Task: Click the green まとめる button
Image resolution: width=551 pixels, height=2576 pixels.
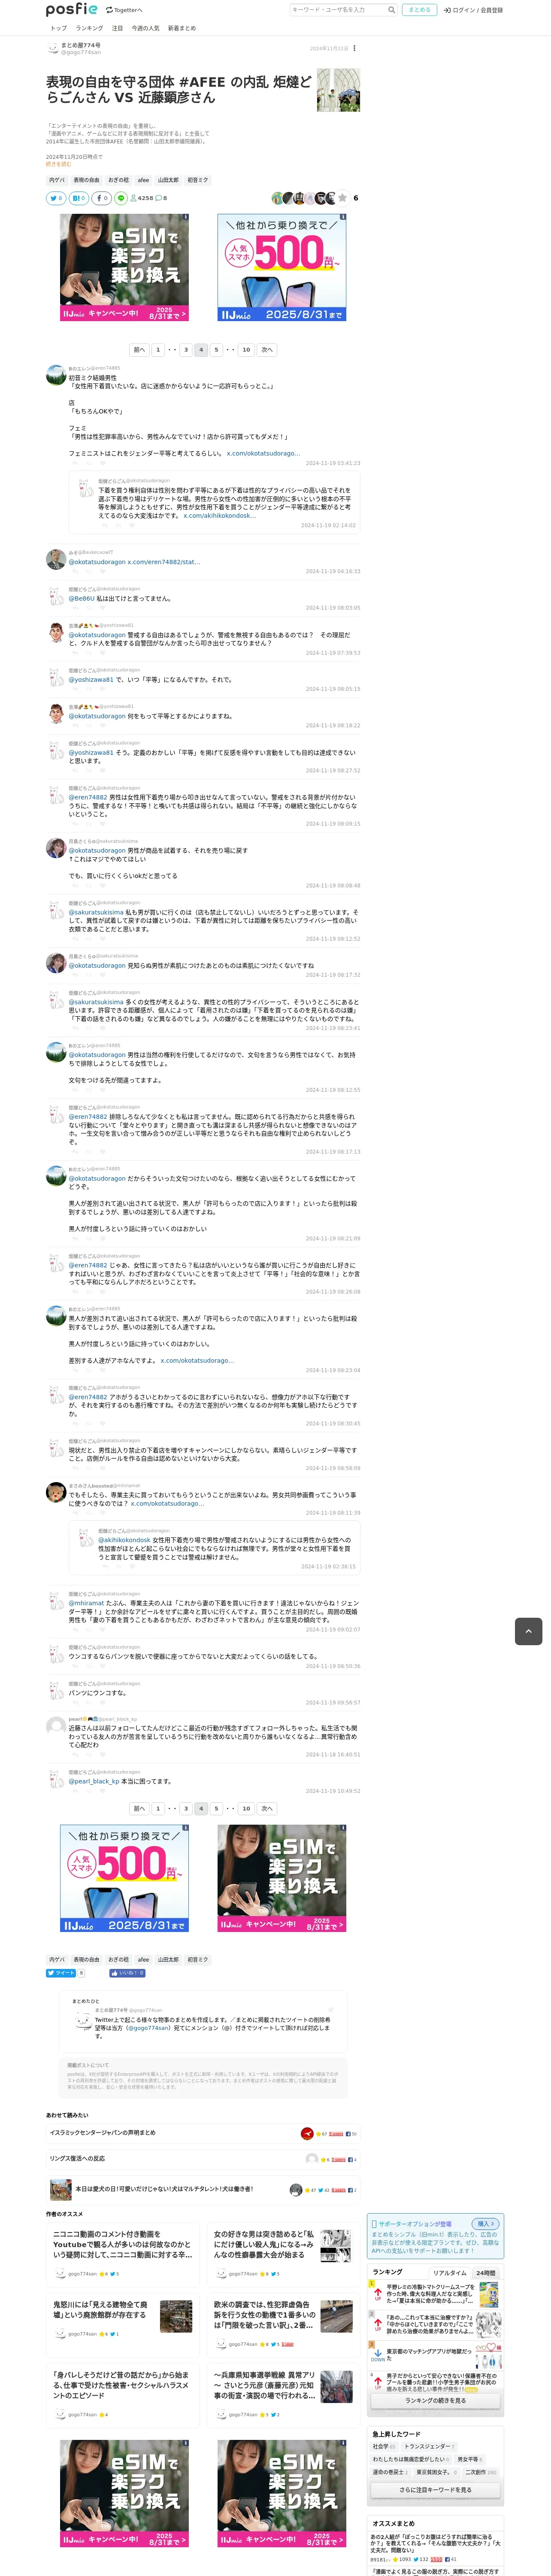Action: [x=419, y=10]
